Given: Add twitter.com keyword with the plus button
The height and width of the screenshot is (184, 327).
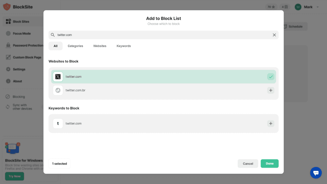Looking at the screenshot, I should (x=270, y=124).
